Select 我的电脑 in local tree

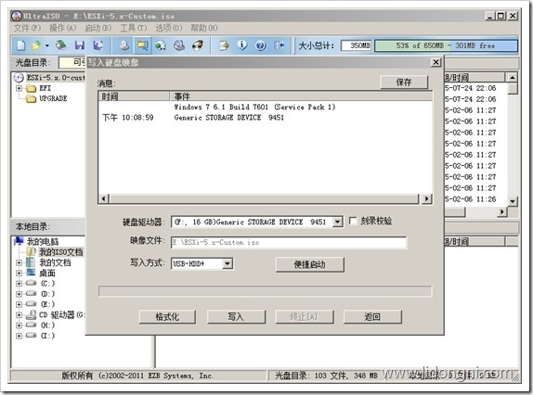pos(36,241)
